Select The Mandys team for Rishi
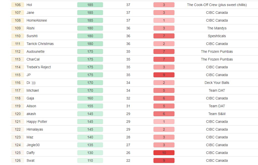This screenshot has height=165, width=258. point(217,28)
